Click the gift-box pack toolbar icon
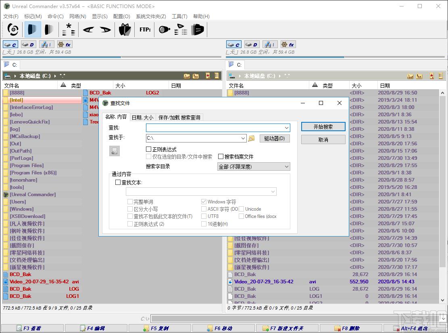 [x=125, y=29]
